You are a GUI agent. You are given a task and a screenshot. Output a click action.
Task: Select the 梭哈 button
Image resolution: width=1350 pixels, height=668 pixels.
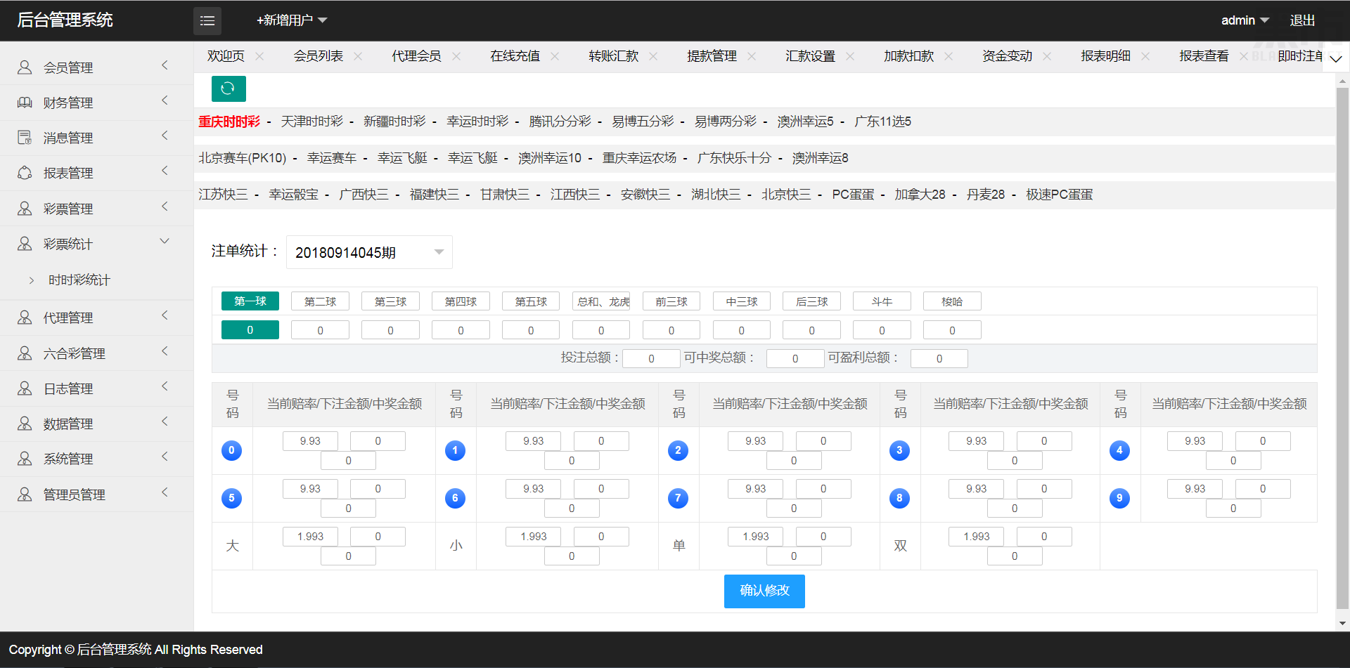952,301
